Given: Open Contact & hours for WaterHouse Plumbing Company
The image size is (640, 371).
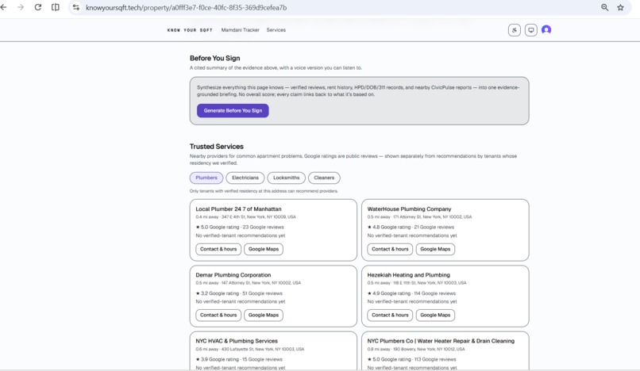Looking at the screenshot, I should pos(390,249).
